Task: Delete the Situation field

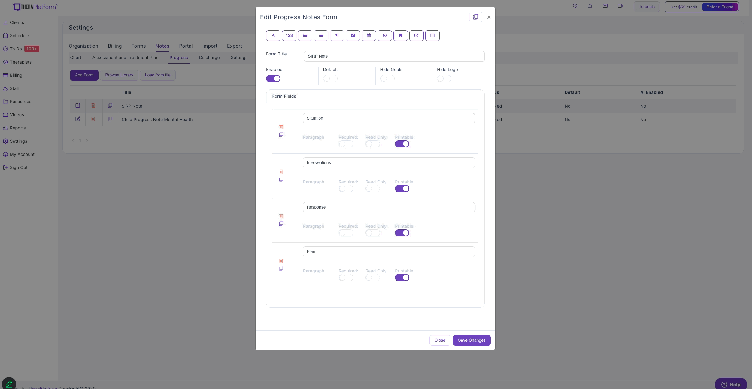Action: coord(281,127)
